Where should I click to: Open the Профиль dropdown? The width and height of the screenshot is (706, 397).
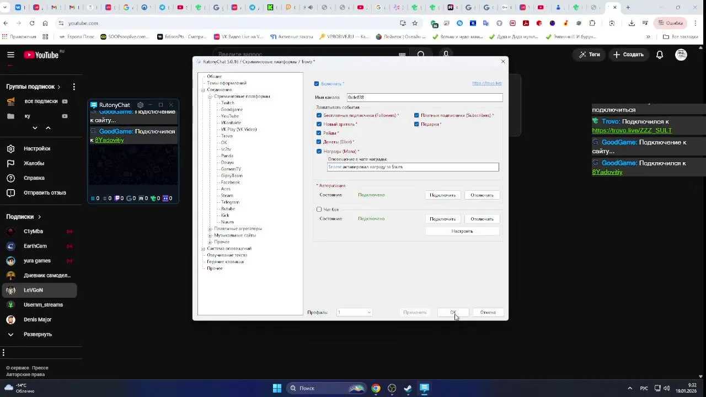click(x=354, y=312)
